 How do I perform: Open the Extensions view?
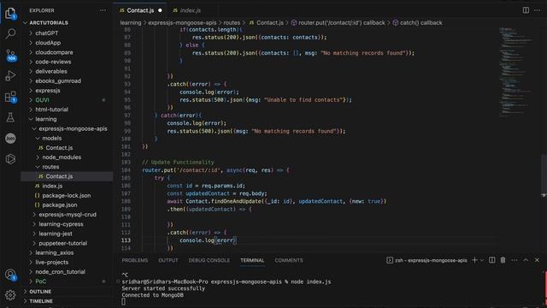(x=10, y=97)
